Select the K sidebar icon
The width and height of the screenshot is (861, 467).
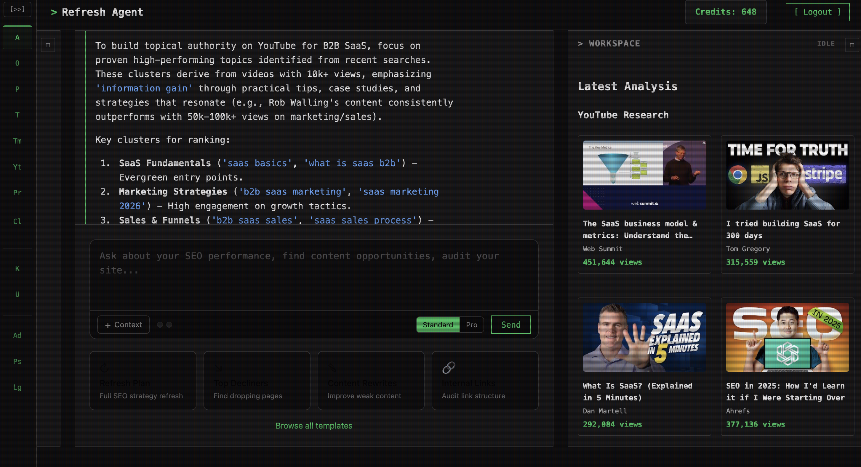point(17,268)
